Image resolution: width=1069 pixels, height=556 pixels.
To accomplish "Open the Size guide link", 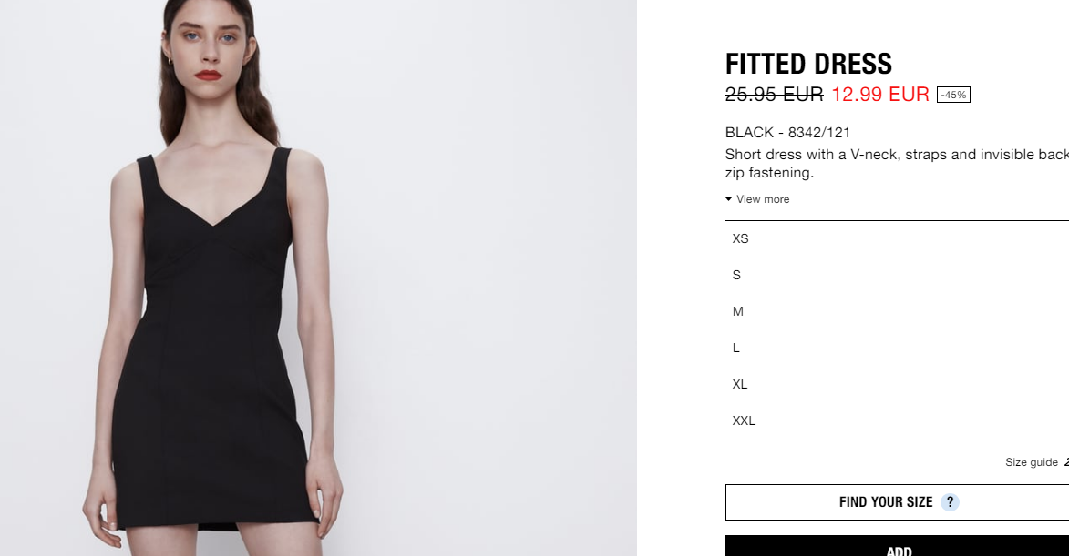I will (1032, 462).
